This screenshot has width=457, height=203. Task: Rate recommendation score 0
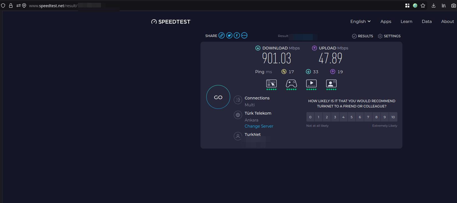pos(310,117)
